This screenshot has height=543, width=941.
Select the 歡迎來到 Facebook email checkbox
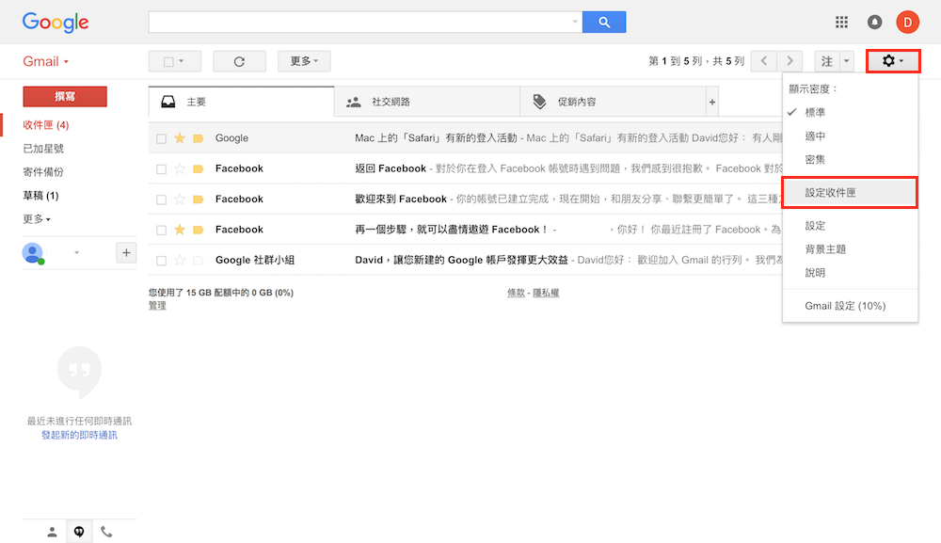point(162,200)
